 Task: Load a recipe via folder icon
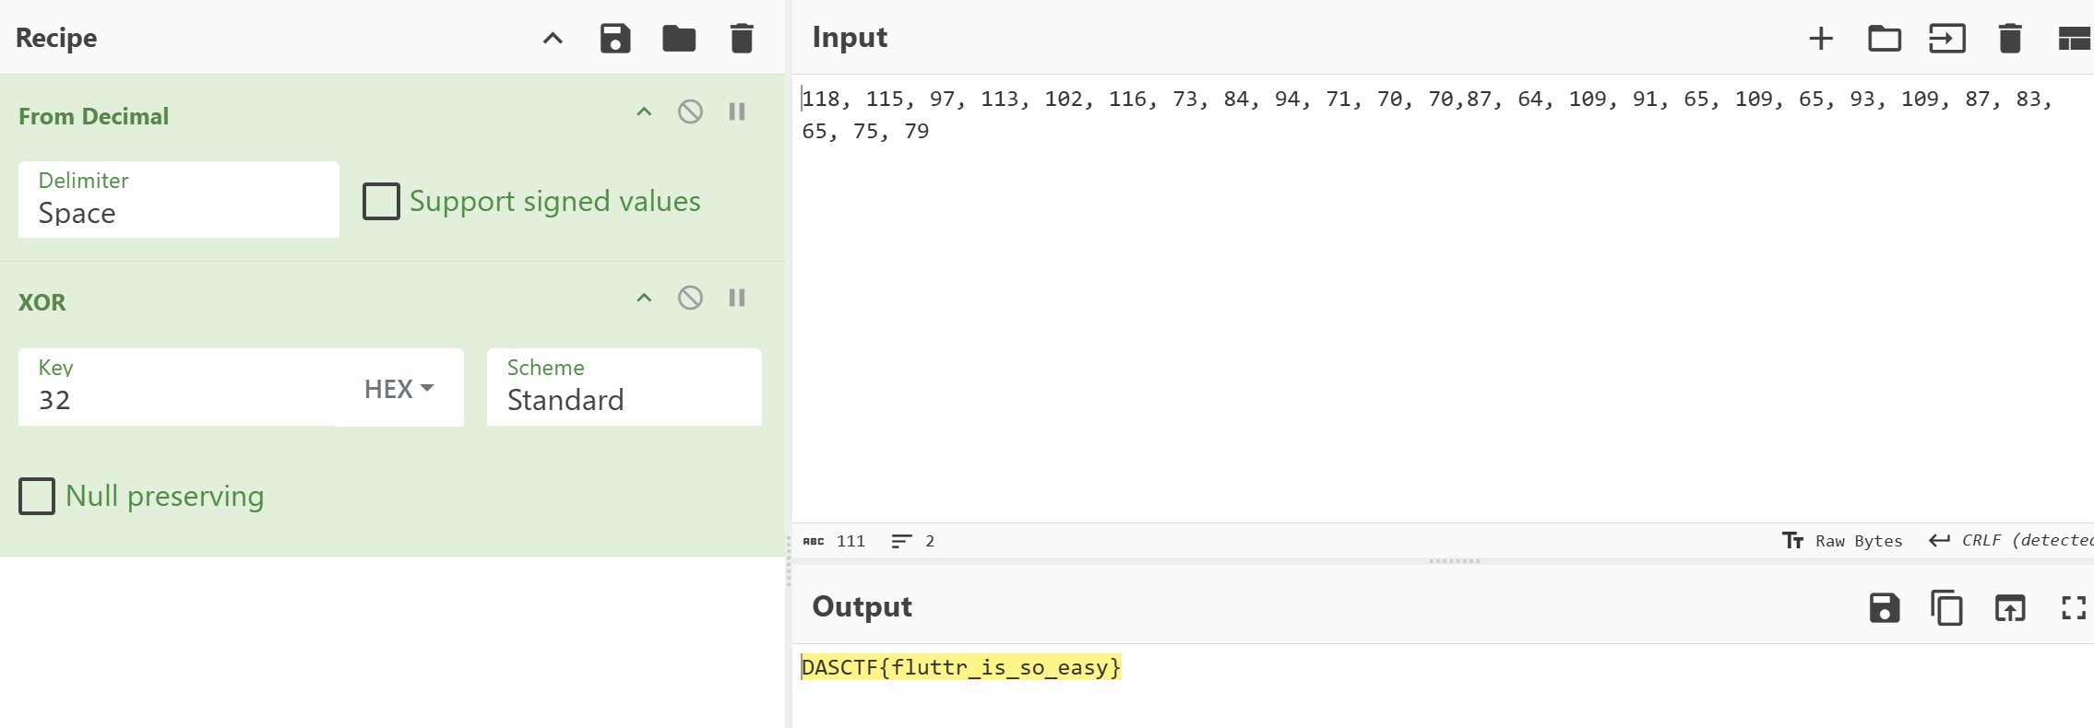coord(679,39)
